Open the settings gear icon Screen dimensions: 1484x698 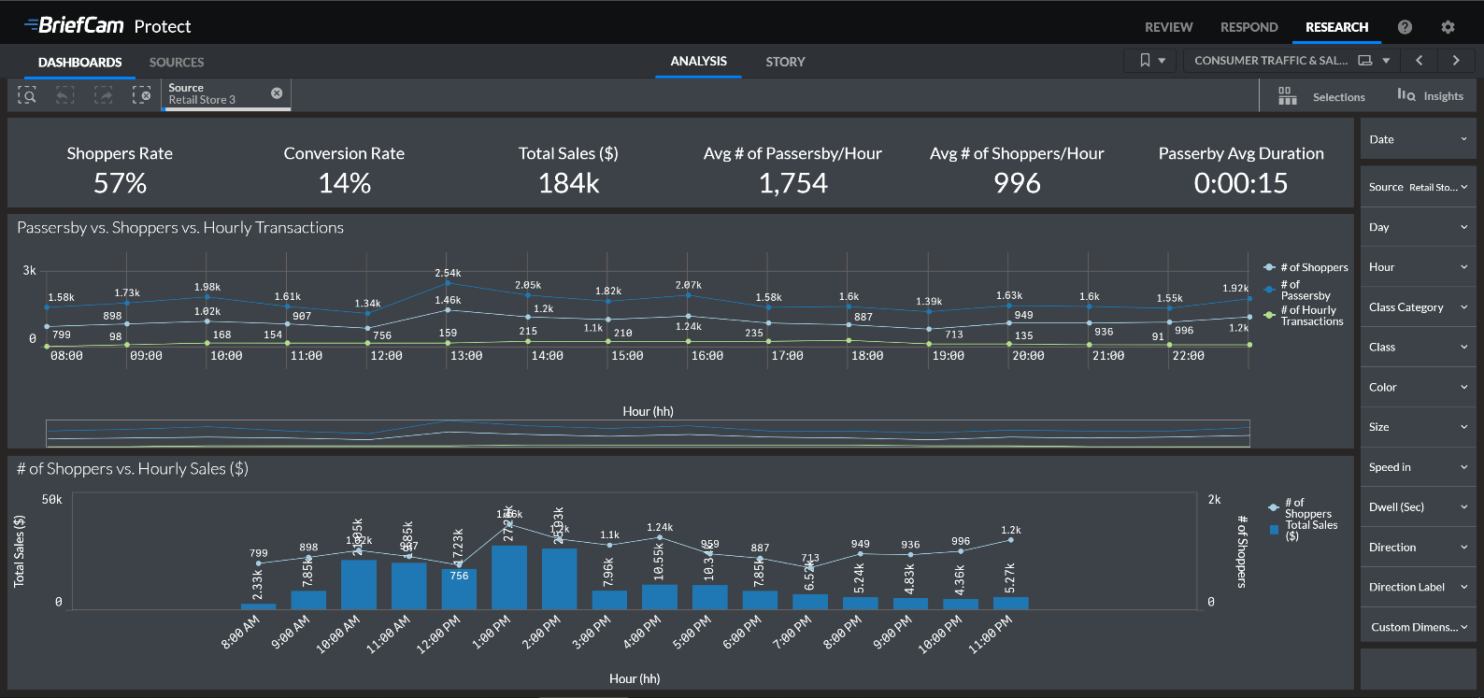coord(1448,27)
